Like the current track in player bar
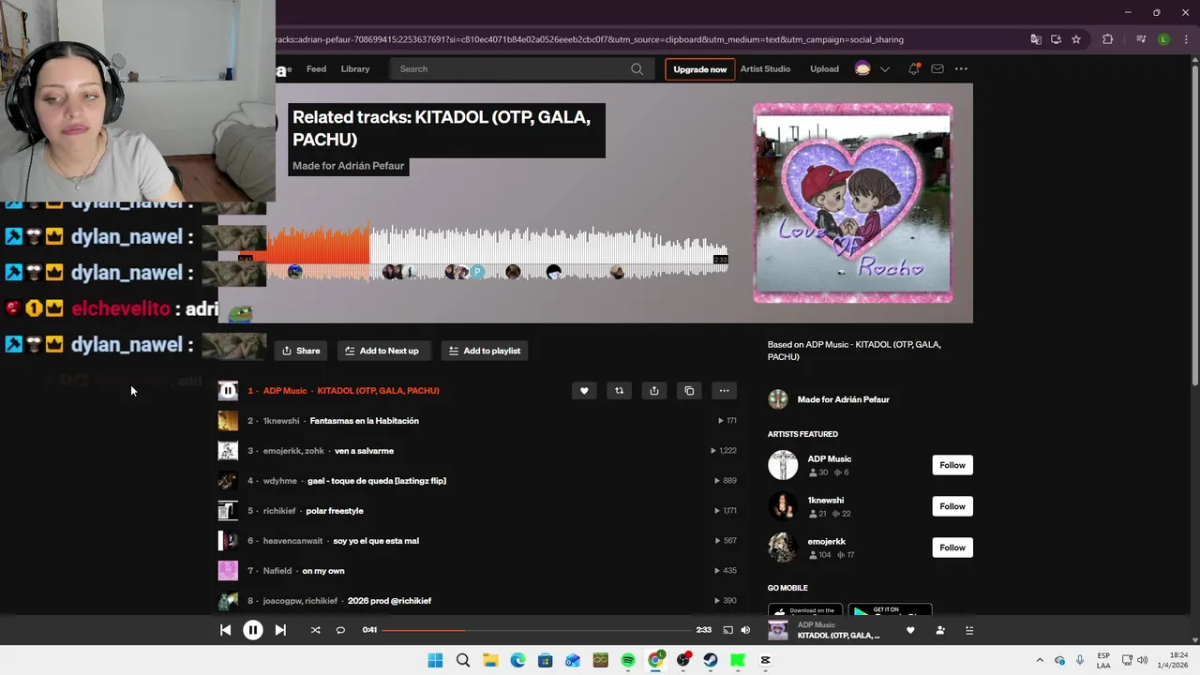Screen dimensions: 1200x675 [910, 630]
